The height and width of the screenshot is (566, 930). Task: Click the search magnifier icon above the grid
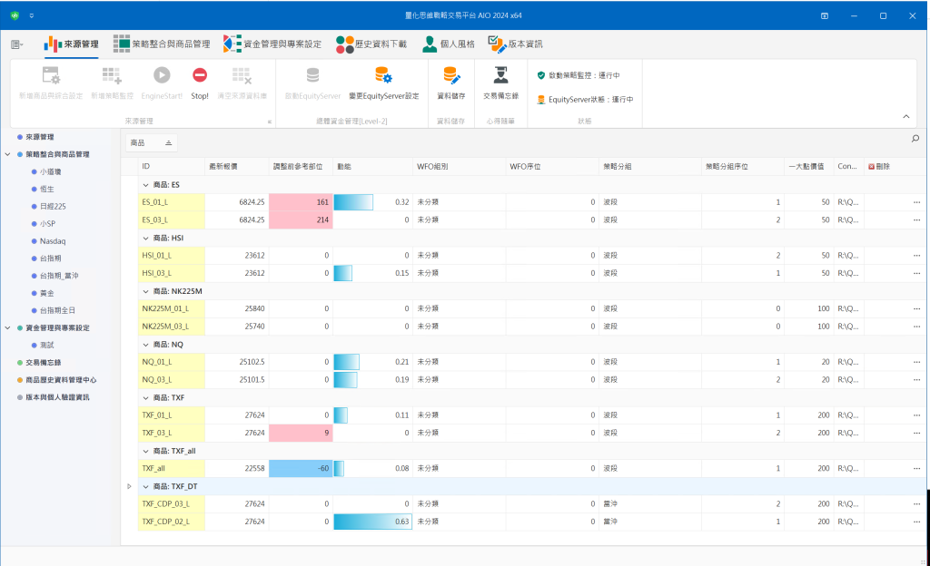(915, 139)
